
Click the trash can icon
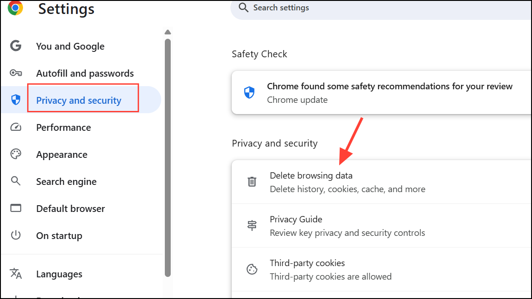[x=252, y=182]
